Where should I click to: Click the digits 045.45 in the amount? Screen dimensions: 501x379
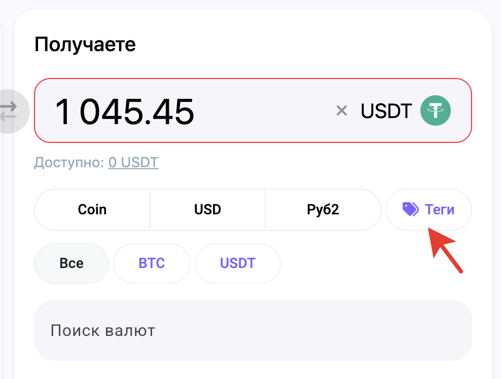coord(137,112)
